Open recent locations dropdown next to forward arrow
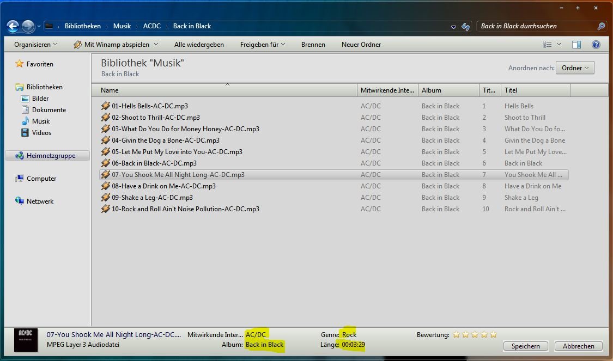The image size is (613, 361). point(39,27)
